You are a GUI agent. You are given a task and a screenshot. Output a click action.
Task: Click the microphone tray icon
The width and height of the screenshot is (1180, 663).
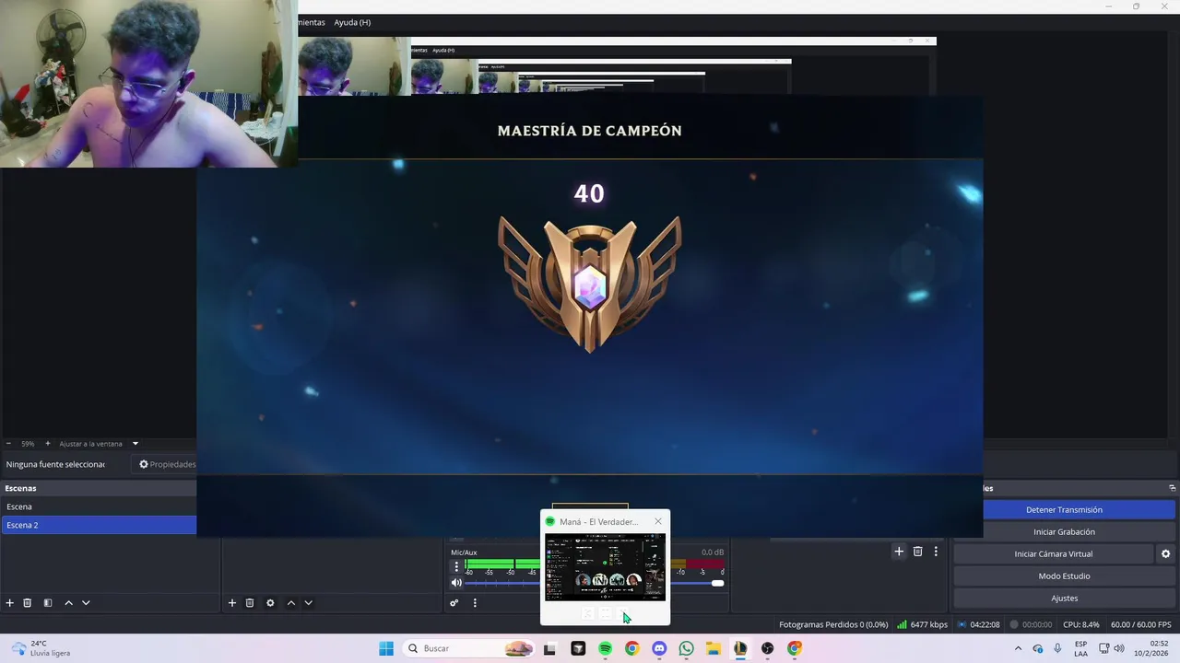click(1057, 648)
